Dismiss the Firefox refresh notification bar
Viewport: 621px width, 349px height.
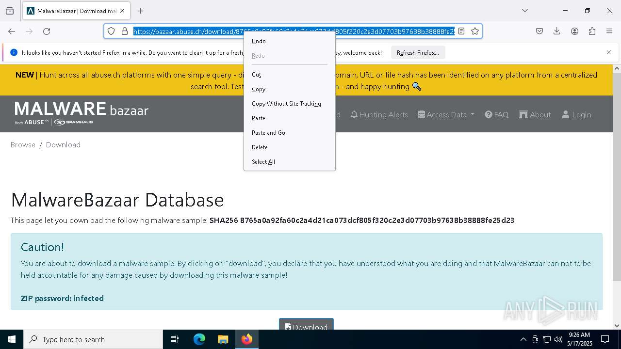pyautogui.click(x=609, y=52)
